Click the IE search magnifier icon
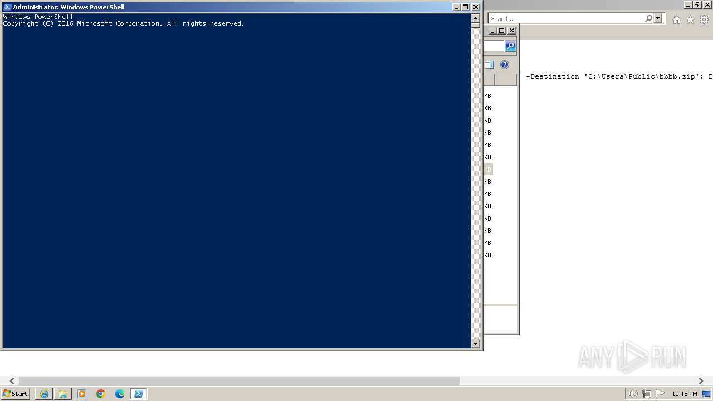713x401 pixels. pyautogui.click(x=648, y=19)
